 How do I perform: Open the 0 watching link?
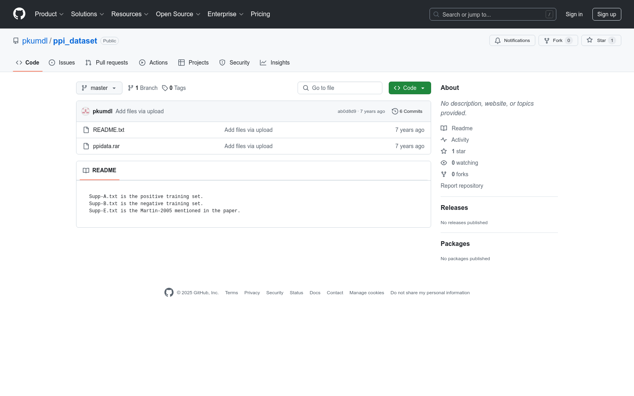click(x=459, y=163)
